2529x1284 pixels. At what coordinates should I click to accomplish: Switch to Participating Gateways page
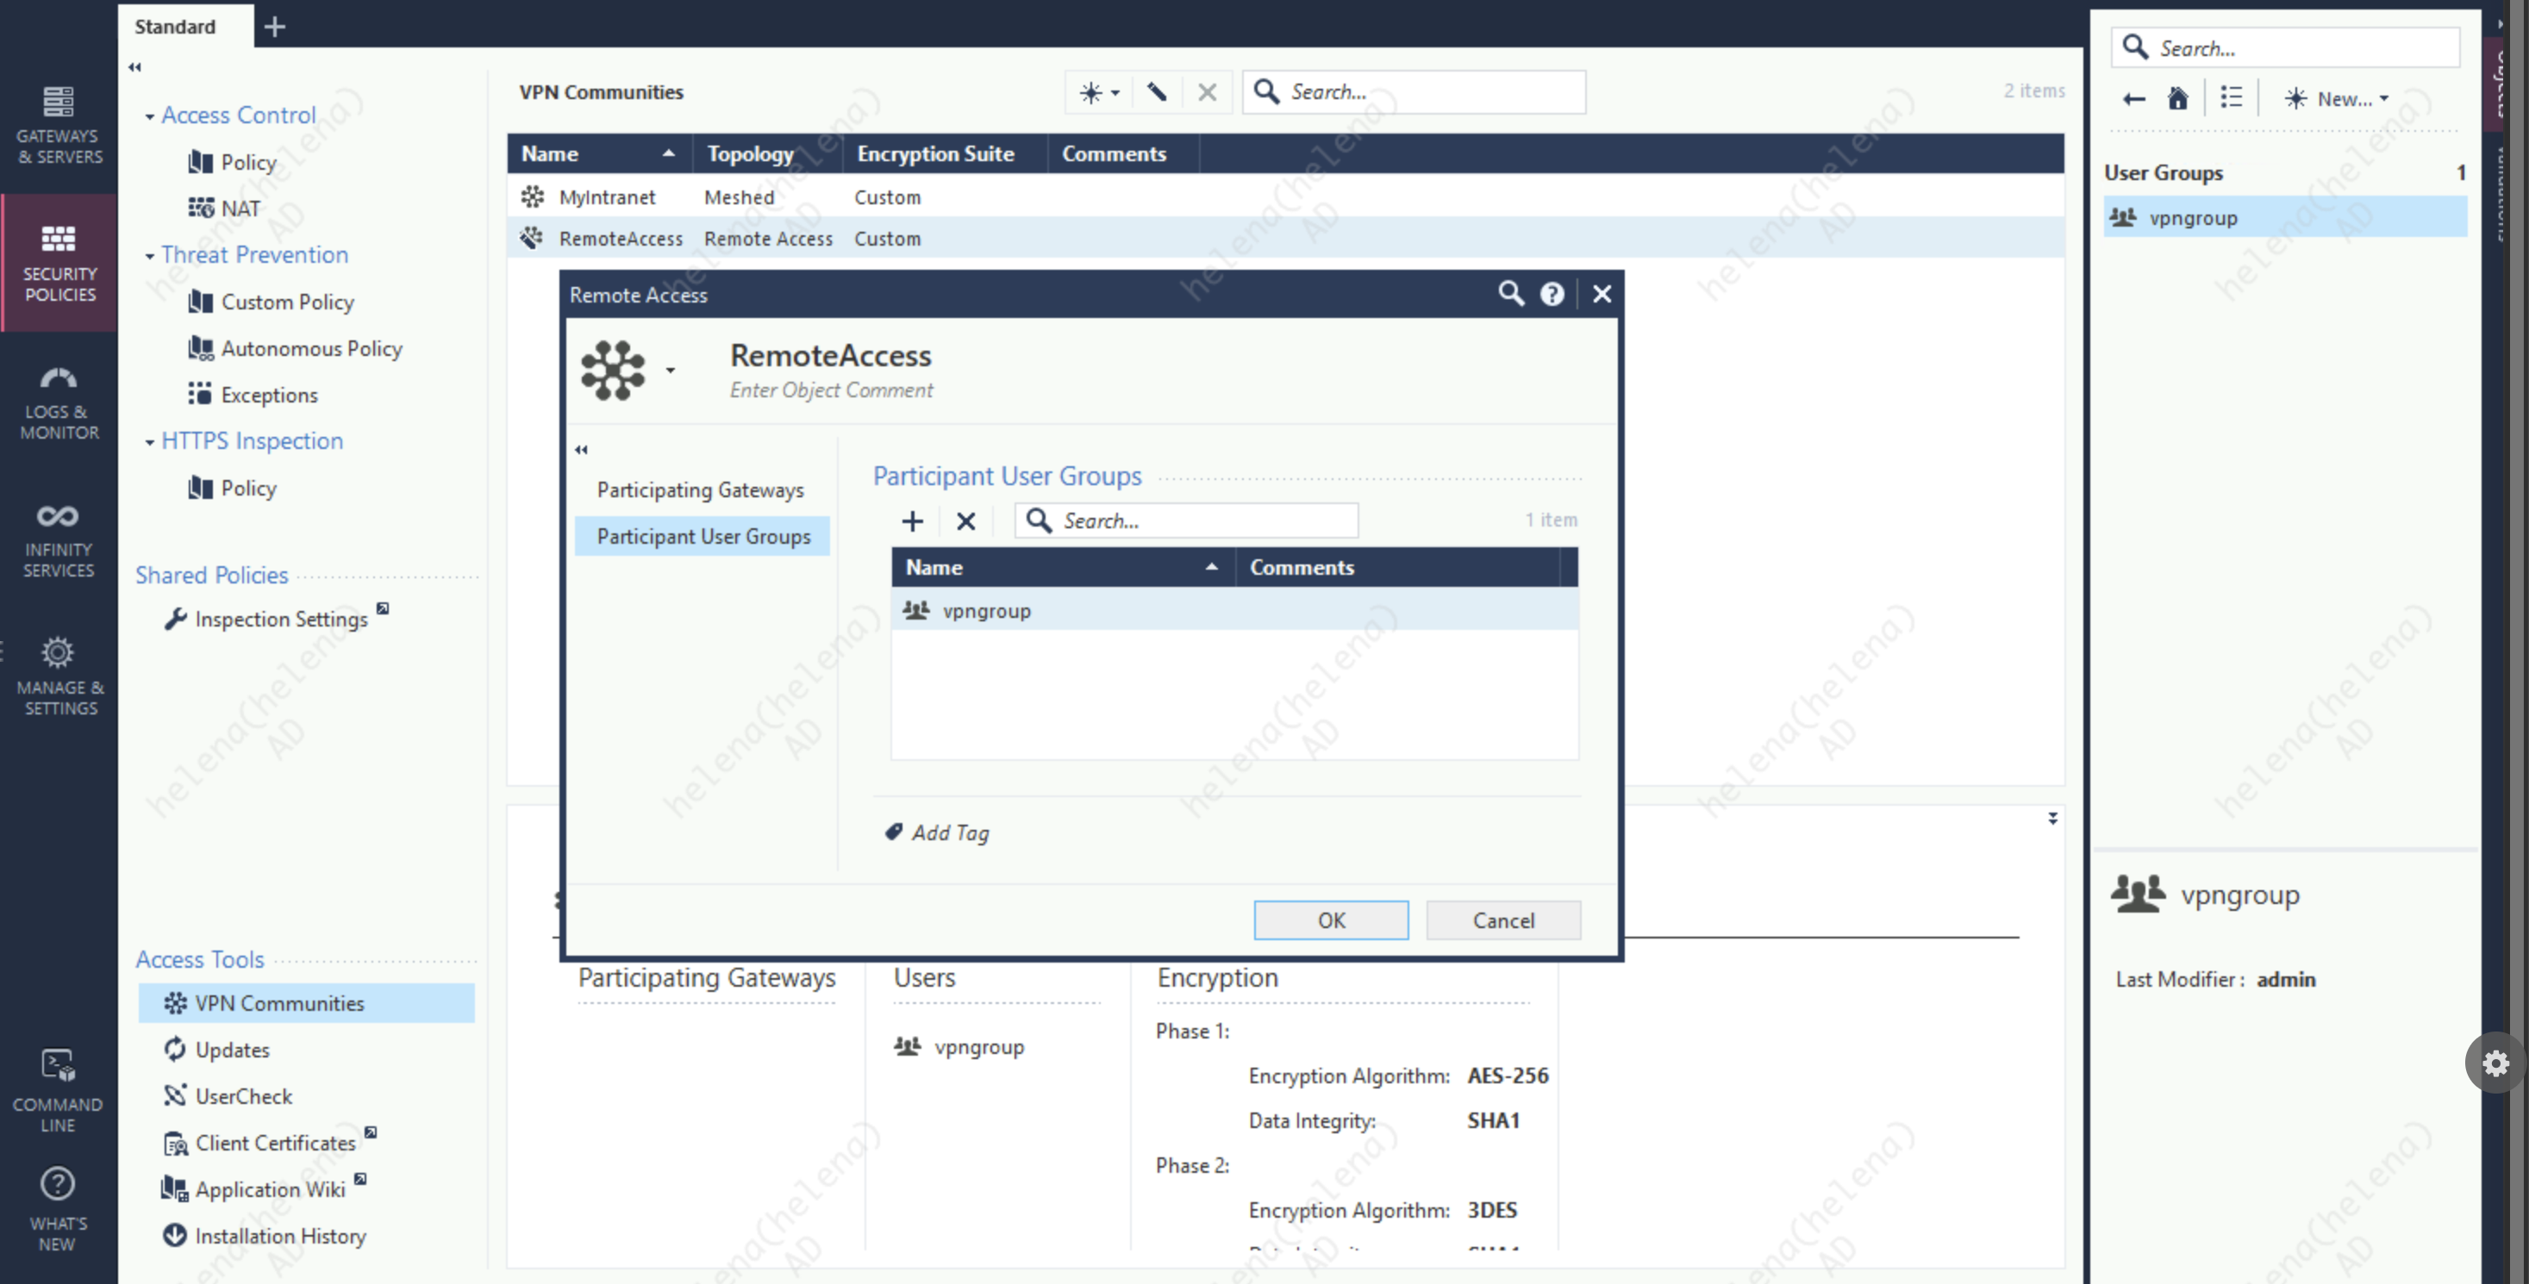tap(700, 489)
